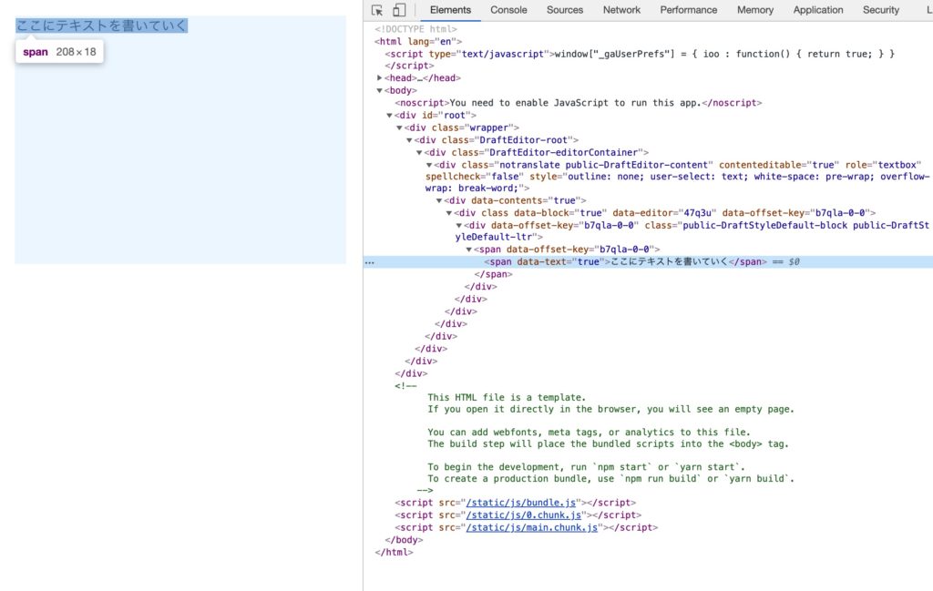Collapse the data-block div with data-editor 47q3u

(449, 213)
